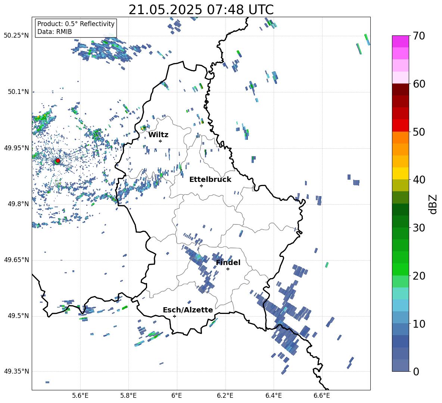Click the 49.95°N latitude label
The image size is (442, 403).
coord(16,148)
